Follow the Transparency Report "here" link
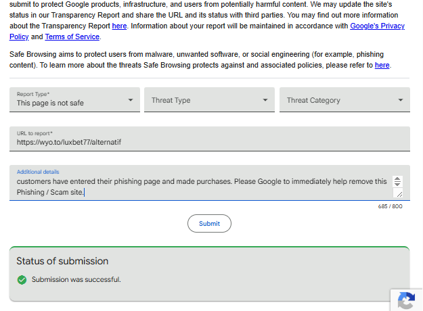 119,26
